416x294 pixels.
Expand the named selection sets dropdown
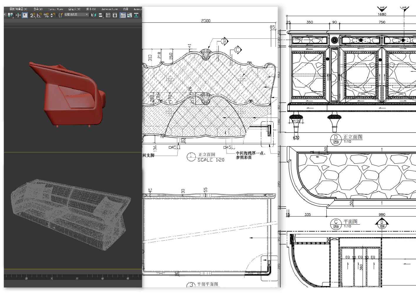click(87, 15)
